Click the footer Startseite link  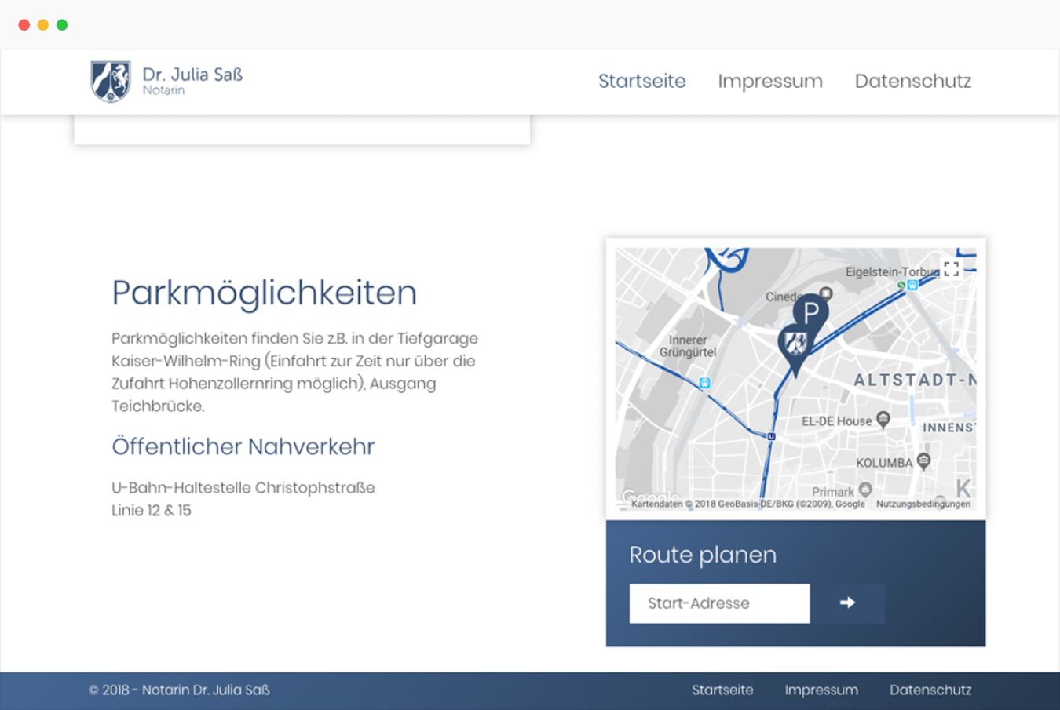click(x=722, y=690)
